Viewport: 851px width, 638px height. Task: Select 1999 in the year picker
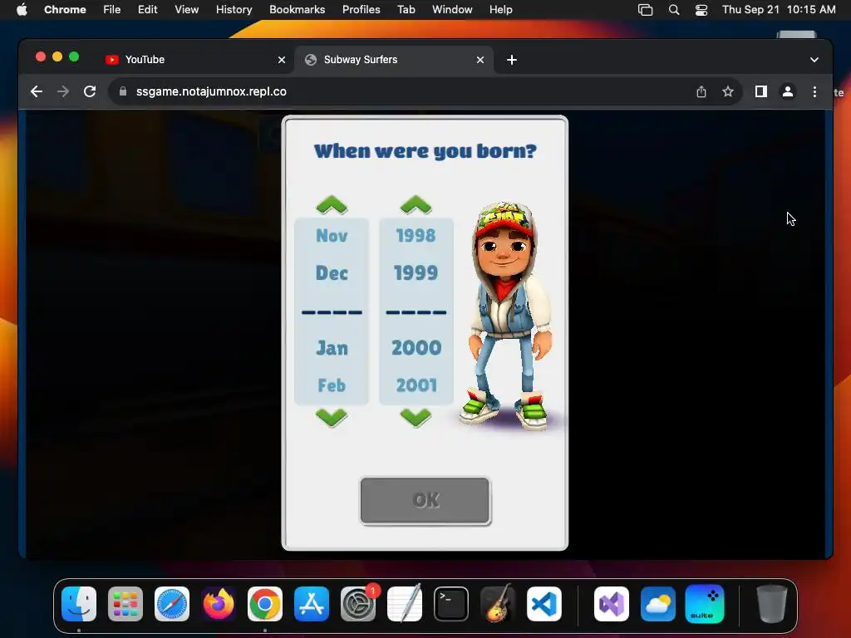click(416, 272)
